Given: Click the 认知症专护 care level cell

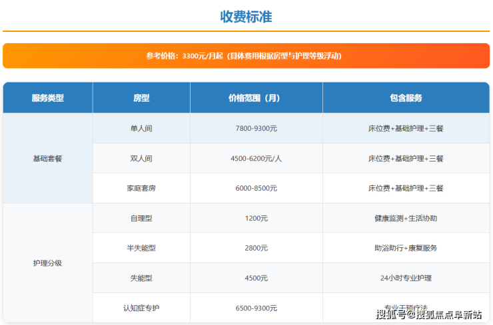Looking at the screenshot, I should pos(141,308).
